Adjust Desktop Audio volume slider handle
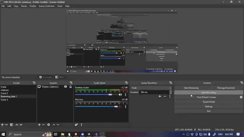 tap(110, 94)
